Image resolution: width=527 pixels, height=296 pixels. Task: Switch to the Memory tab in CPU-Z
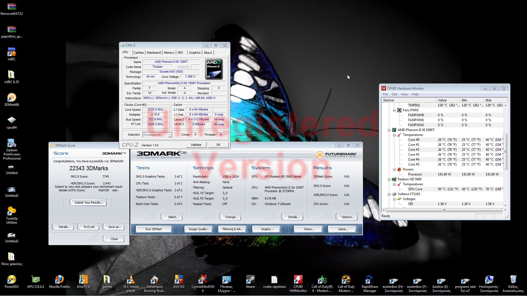(169, 53)
